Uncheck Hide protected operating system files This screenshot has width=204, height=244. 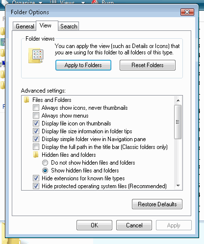[36, 186]
